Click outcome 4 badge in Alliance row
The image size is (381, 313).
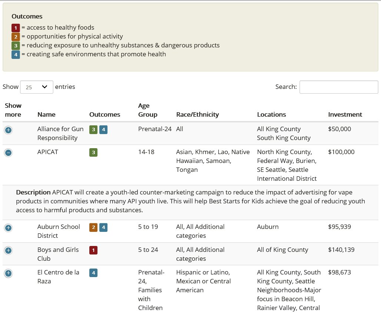103,130
